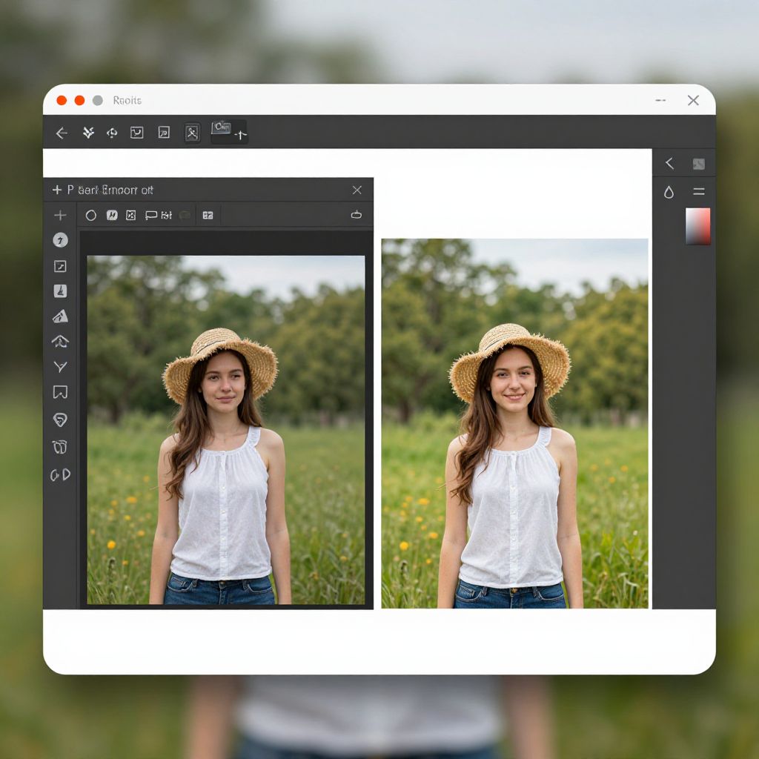Open the hamburger menu in right panel
Screen dimensions: 759x759
698,192
